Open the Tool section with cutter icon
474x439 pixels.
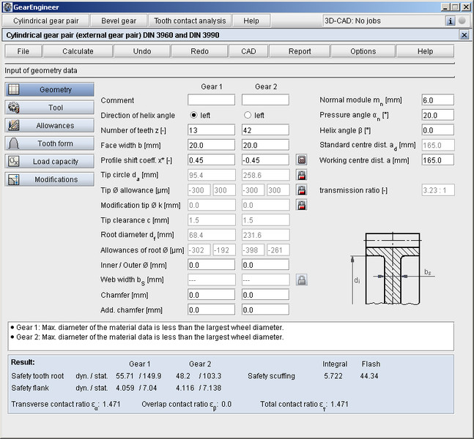coord(50,108)
